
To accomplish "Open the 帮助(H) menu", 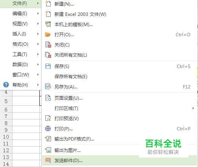I will (20, 85).
